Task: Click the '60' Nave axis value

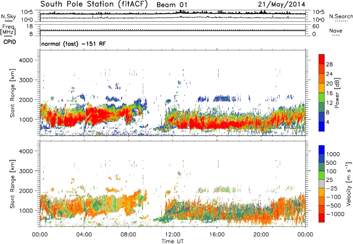Action: (315, 26)
